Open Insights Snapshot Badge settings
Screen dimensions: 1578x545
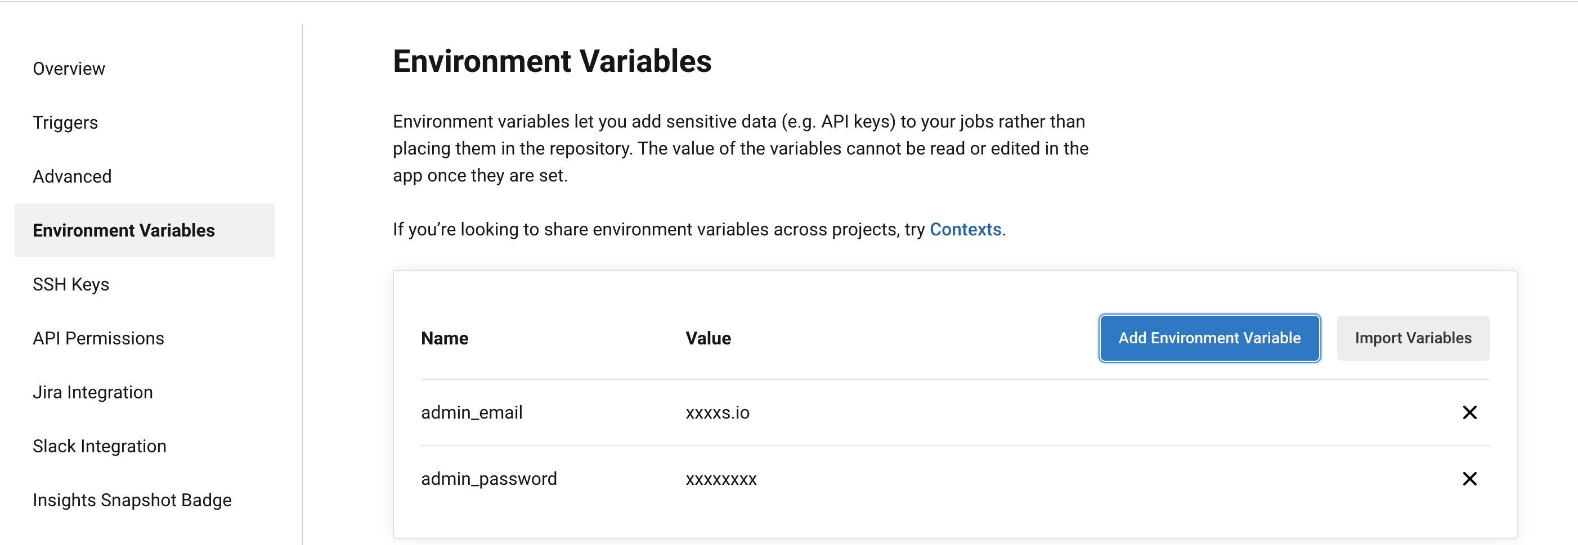point(132,499)
